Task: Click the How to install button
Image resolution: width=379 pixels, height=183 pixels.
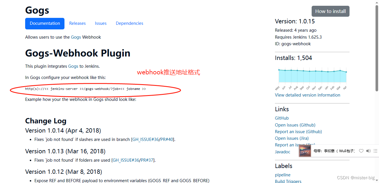Action: [x=330, y=11]
